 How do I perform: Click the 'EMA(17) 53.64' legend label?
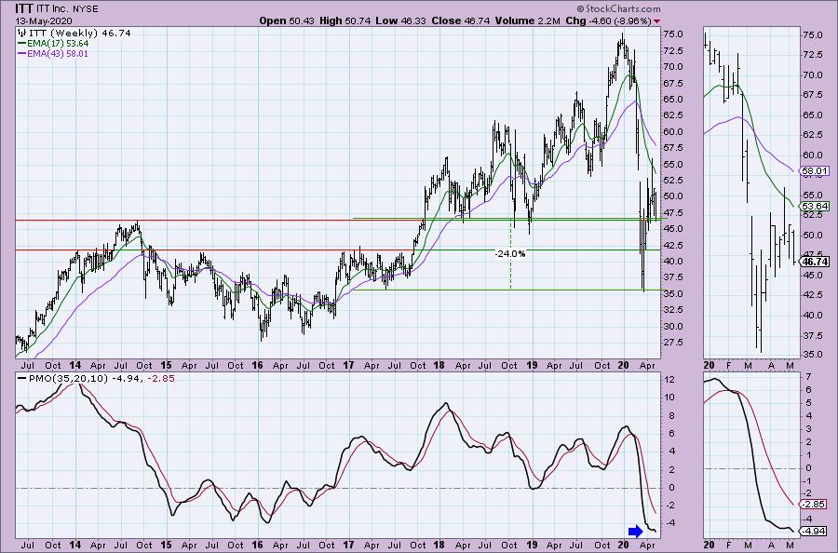(x=59, y=43)
